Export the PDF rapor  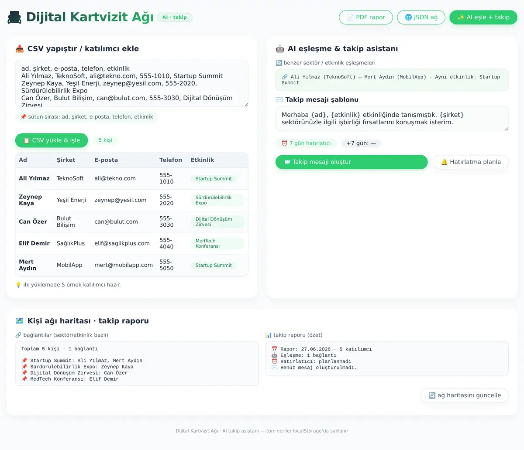point(366,17)
